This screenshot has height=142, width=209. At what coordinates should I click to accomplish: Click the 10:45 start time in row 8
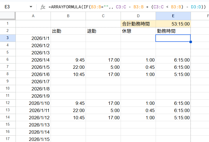click(x=68, y=74)
